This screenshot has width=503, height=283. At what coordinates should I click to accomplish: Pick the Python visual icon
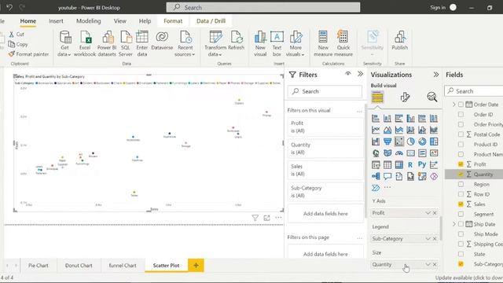(422, 164)
